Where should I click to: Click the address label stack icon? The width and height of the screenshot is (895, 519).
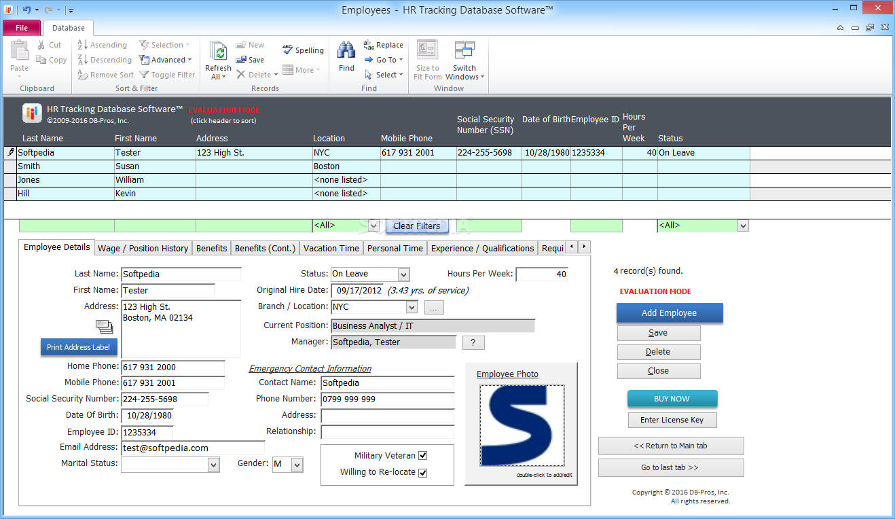pyautogui.click(x=104, y=327)
